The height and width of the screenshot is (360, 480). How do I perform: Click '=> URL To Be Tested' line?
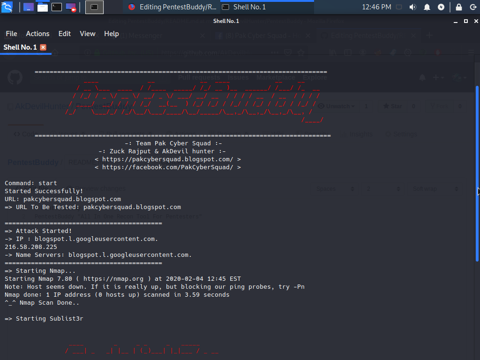93,207
